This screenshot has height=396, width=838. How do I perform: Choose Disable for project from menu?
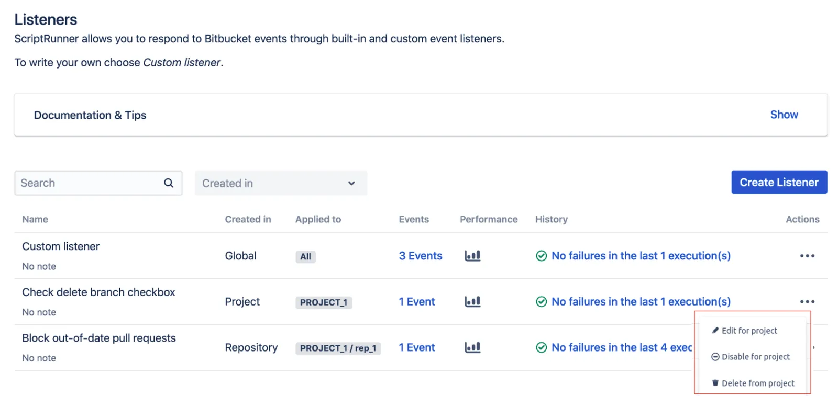coord(751,357)
